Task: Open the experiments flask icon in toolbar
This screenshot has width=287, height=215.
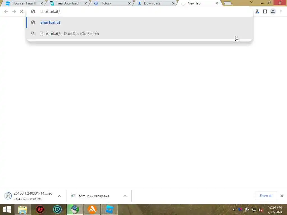Action: click(x=257, y=11)
